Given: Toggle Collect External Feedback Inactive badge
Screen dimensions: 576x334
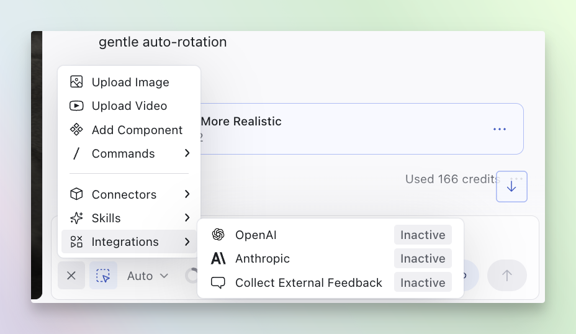Looking at the screenshot, I should click(x=423, y=282).
